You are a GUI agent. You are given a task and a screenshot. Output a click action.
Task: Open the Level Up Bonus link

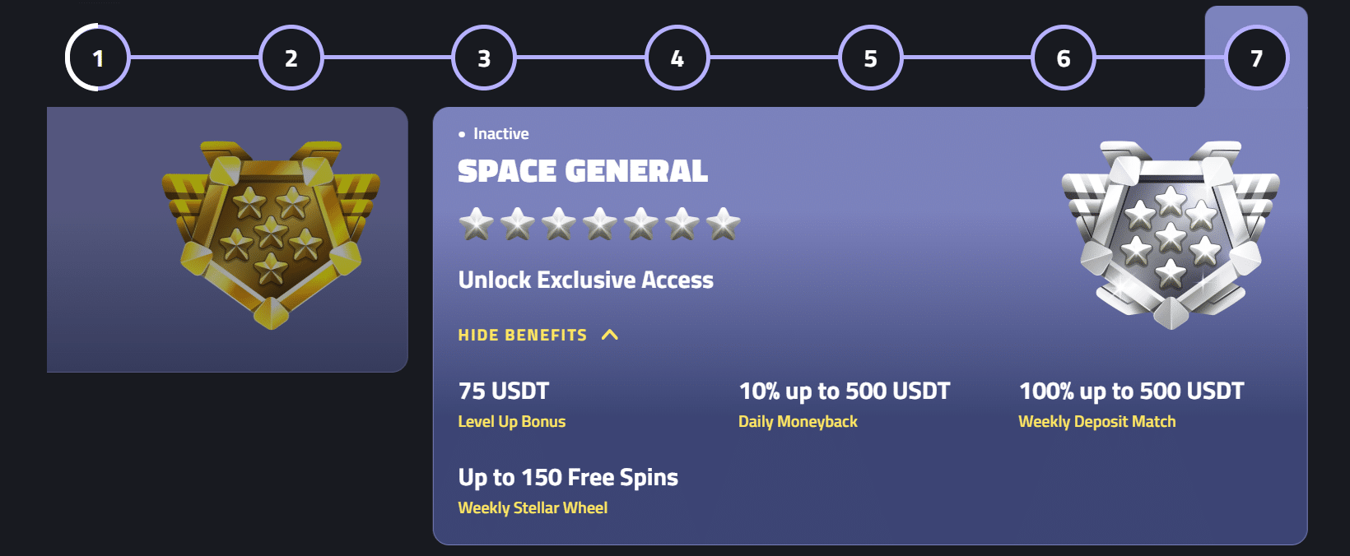click(x=512, y=421)
